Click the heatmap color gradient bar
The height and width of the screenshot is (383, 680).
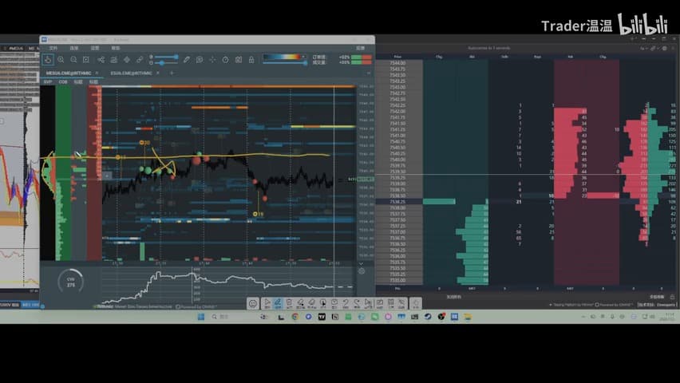pyautogui.click(x=282, y=57)
